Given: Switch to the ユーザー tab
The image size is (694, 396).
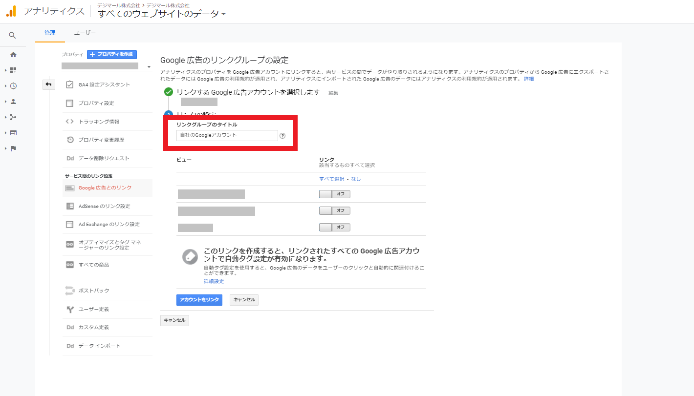Looking at the screenshot, I should (85, 33).
